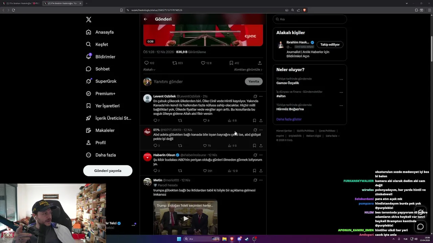Open SuperGrok from sidebar
This screenshot has width=433, height=243.
pyautogui.click(x=101, y=81)
